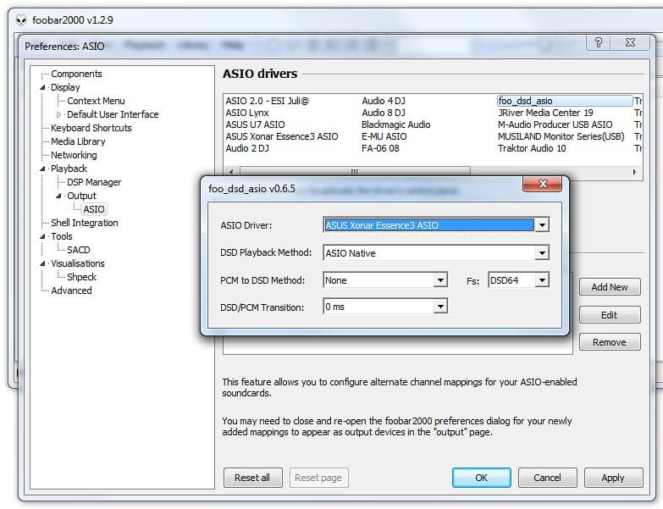The width and height of the screenshot is (663, 509).
Task: Select 'Audio 2 DJ' driver entry
Action: pyautogui.click(x=247, y=148)
